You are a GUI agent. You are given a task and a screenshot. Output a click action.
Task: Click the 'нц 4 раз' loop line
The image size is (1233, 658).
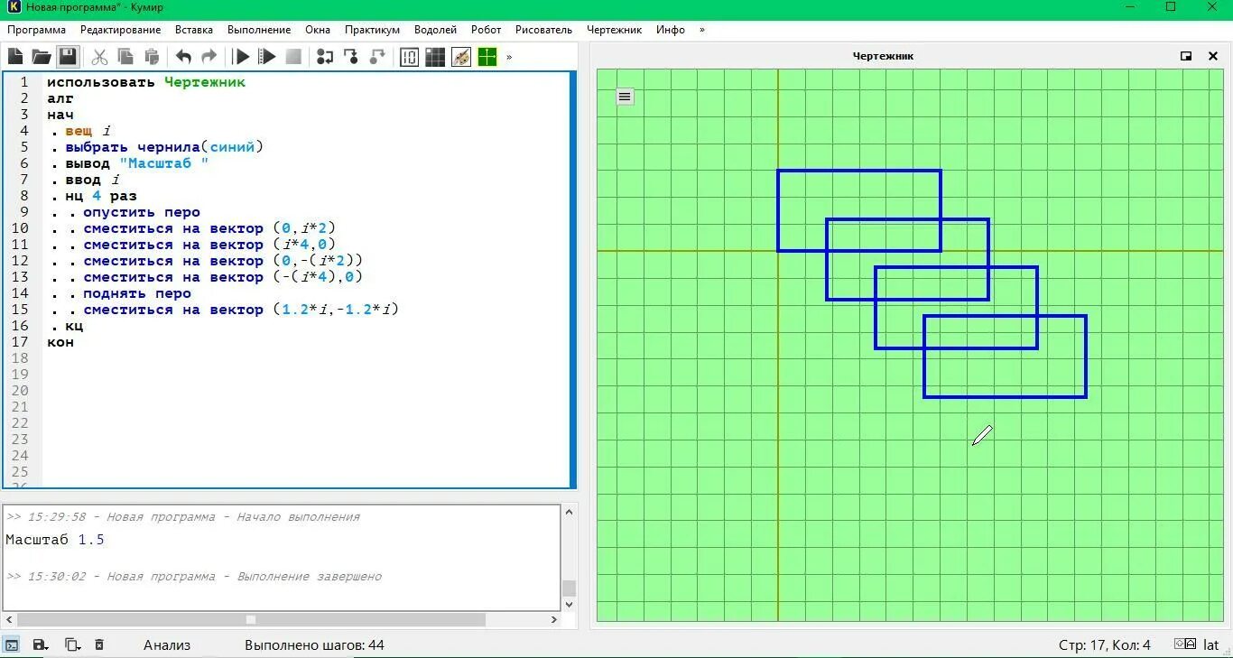[101, 196]
